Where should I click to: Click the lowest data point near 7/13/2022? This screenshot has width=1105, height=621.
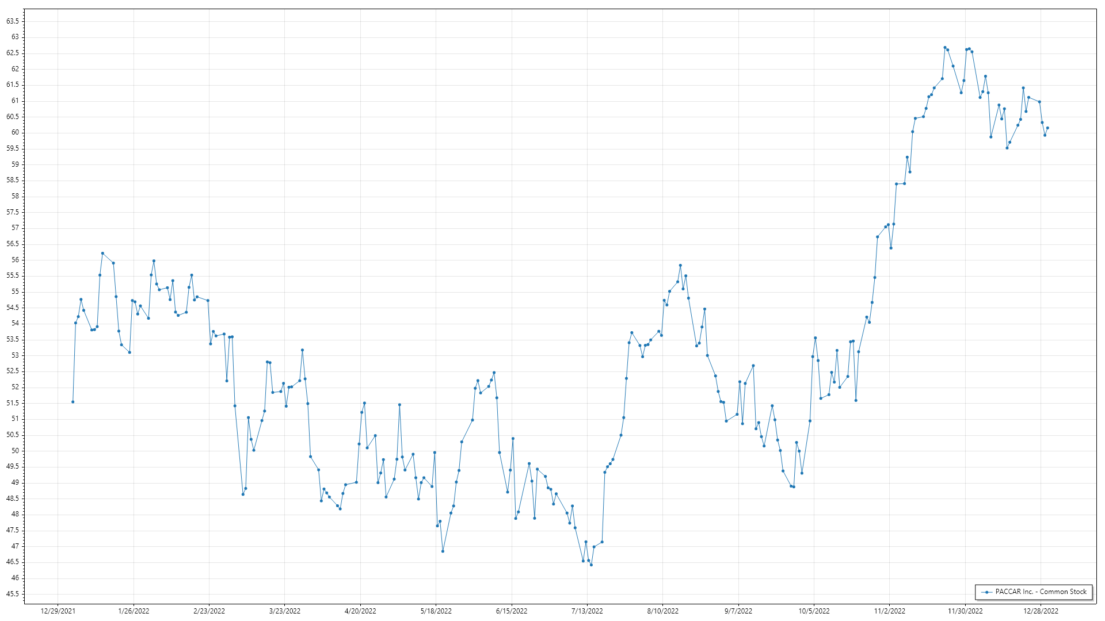[591, 565]
